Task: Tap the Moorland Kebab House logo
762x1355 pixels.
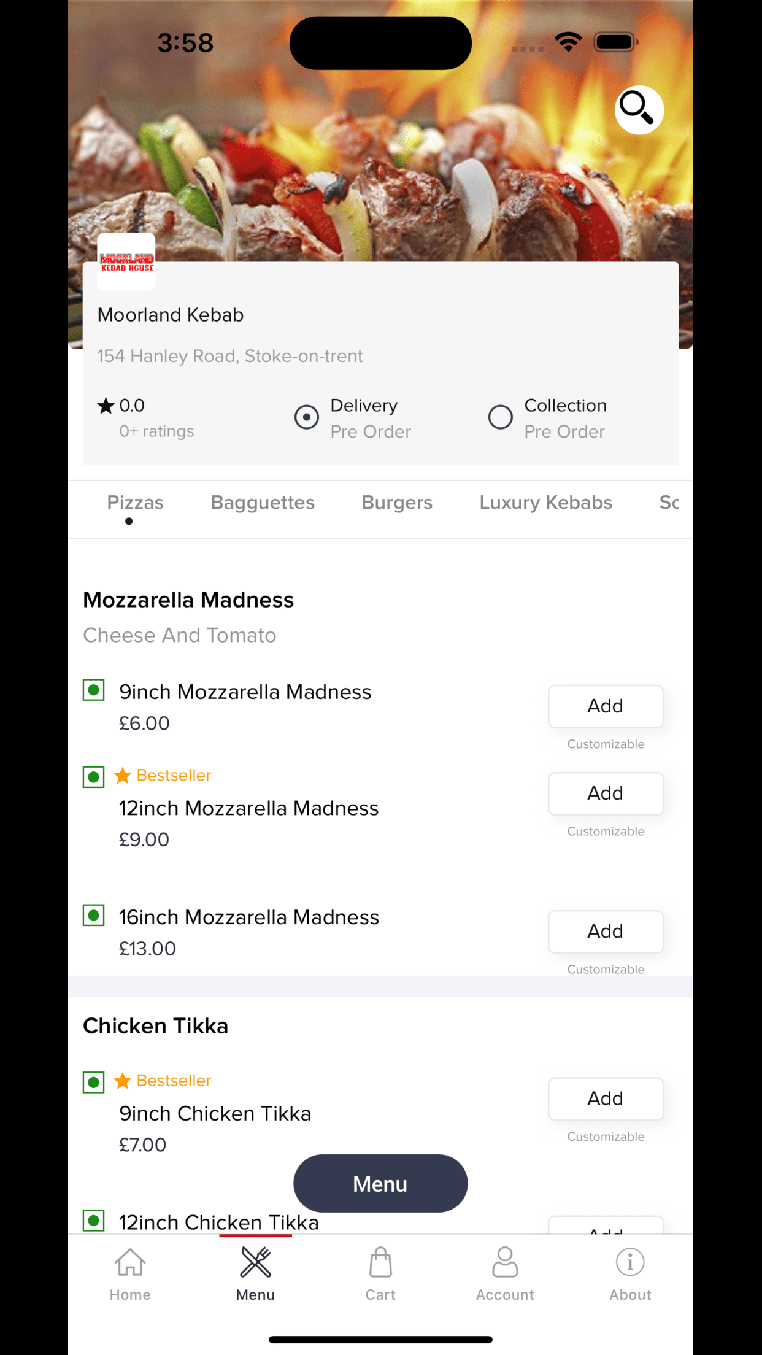Action: click(126, 261)
